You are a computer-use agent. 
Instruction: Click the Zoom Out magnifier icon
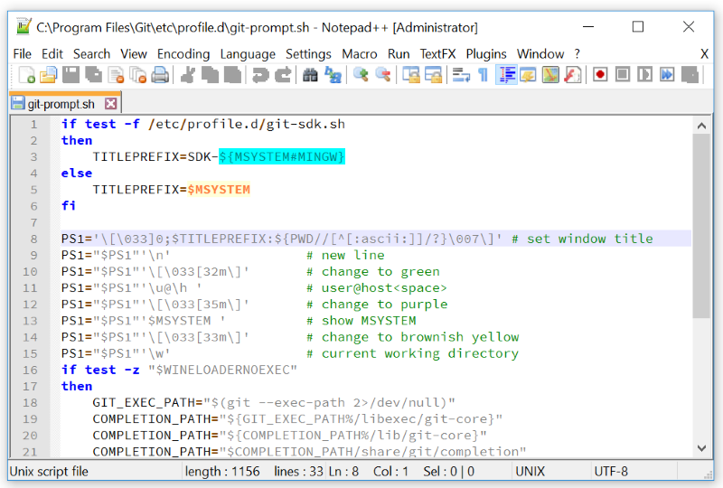point(383,75)
